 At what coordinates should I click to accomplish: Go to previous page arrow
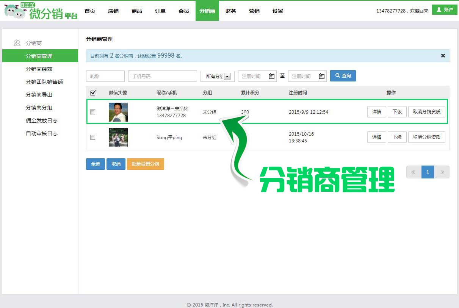(x=414, y=172)
